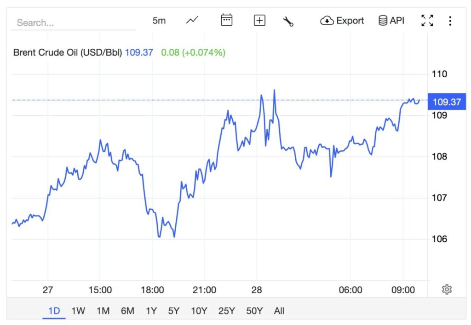Enable the 6M chart range
471x325 pixels.
127,311
